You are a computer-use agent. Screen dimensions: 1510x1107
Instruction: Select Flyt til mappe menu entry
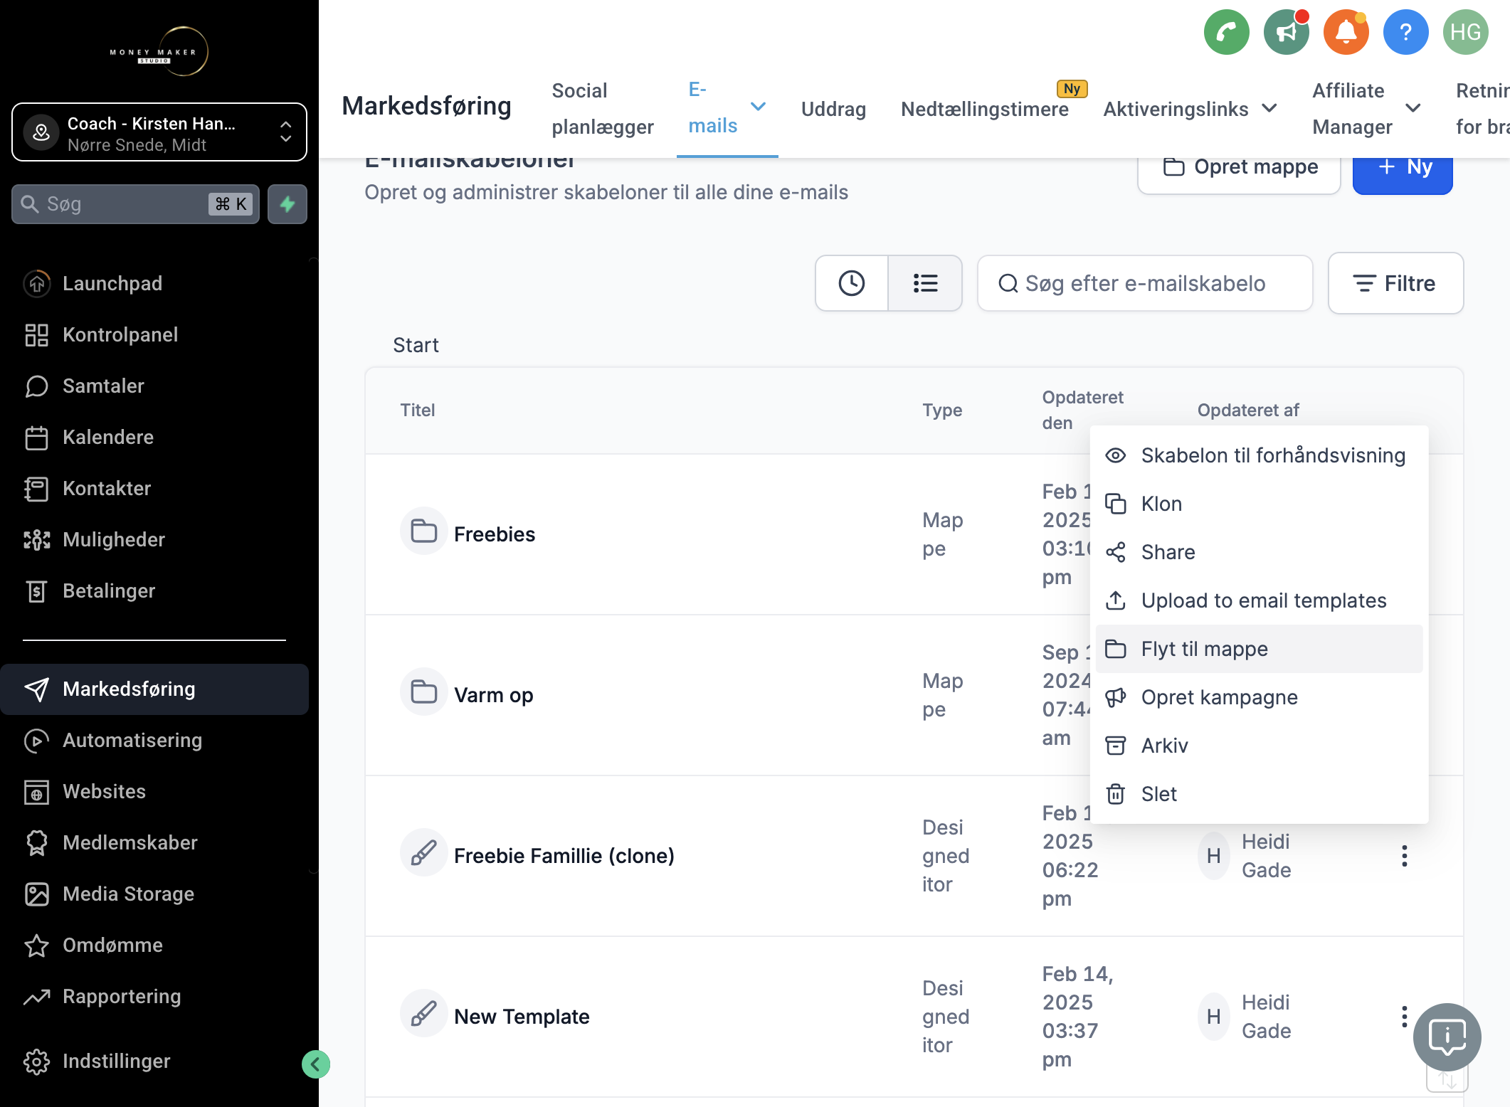(1259, 649)
